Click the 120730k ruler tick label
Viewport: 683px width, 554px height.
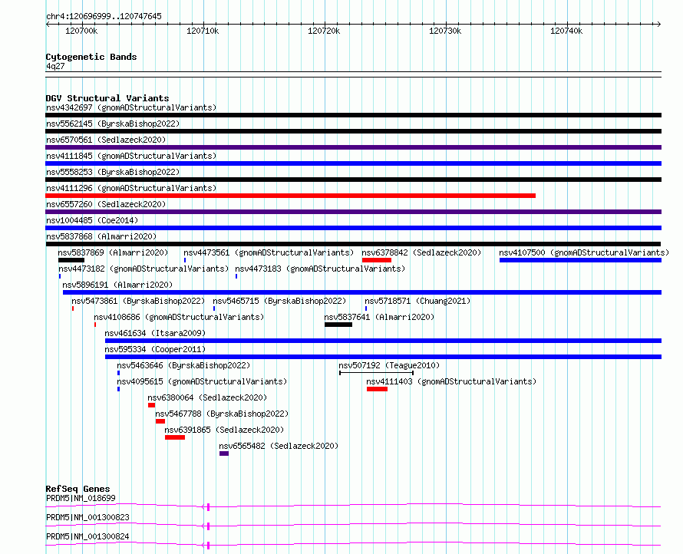tap(445, 31)
